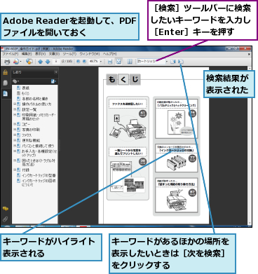
Task: Expand the 印刷用紙・メモリカード bookmark
Action: click(14, 115)
